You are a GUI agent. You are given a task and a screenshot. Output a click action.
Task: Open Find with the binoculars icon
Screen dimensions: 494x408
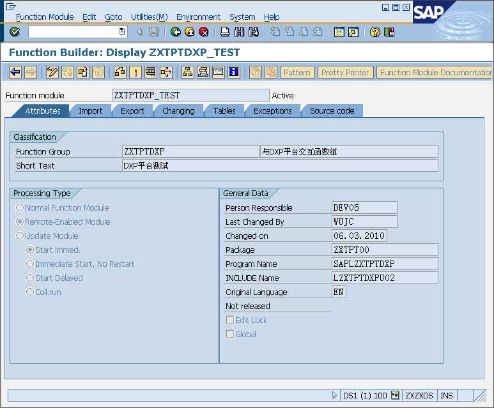pos(240,32)
